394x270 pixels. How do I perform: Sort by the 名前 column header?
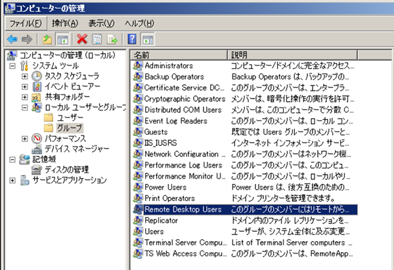point(179,55)
